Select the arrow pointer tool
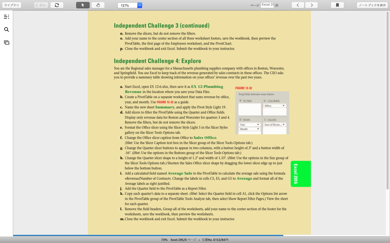Viewport: 390px width, 243px height. tap(83, 5)
